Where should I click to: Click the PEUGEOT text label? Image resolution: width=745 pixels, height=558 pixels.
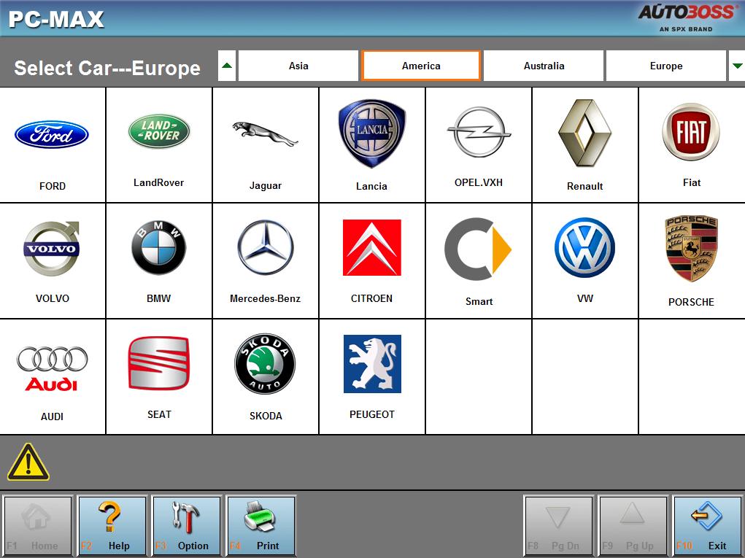tap(372, 414)
